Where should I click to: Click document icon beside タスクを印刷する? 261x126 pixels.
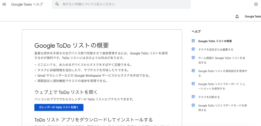(193, 97)
